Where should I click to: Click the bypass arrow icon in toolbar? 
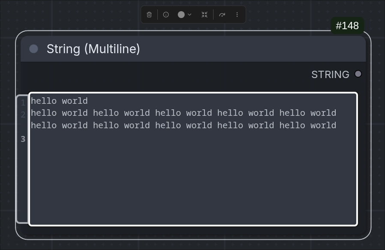coord(222,15)
